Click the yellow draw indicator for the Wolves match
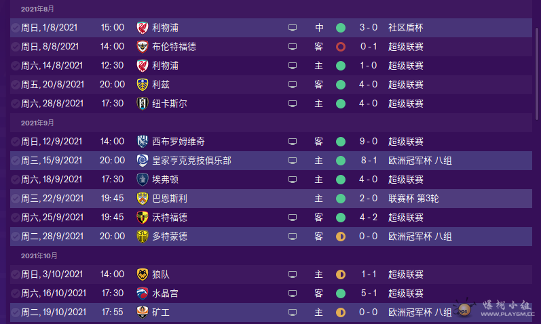This screenshot has height=324, width=541. point(341,275)
